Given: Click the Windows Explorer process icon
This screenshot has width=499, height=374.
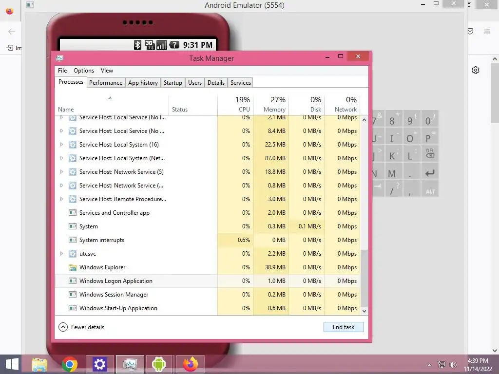Looking at the screenshot, I should click(73, 267).
